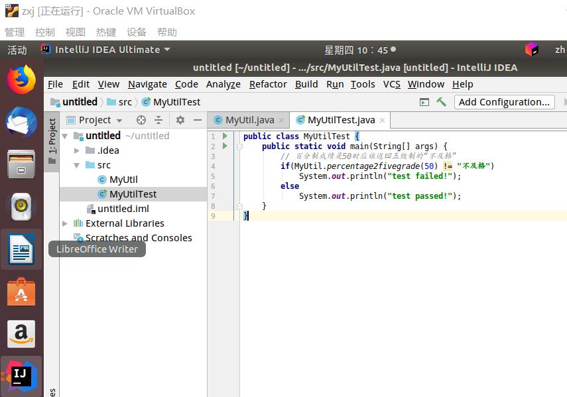The height and width of the screenshot is (397, 567).
Task: Open the File menu
Action: [x=55, y=84]
